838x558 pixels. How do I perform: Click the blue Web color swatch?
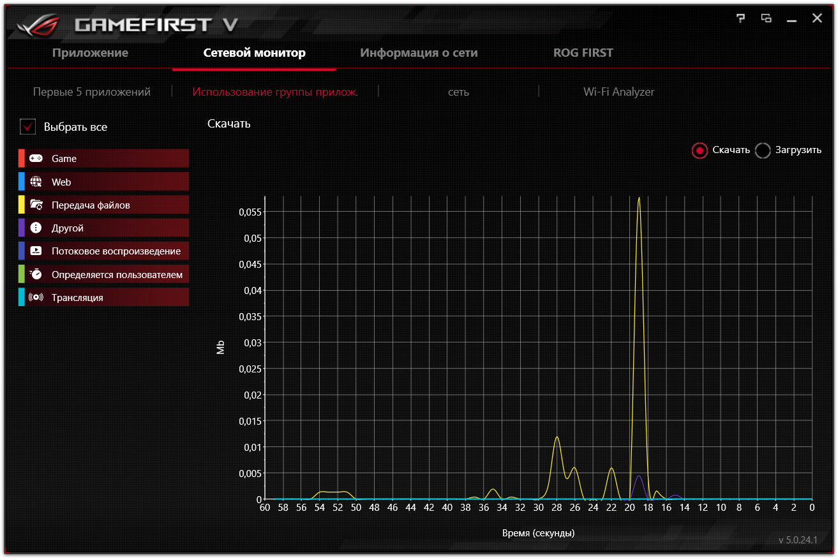click(x=22, y=182)
